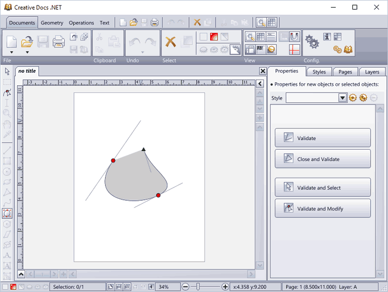388x292 pixels.
Task: Click the Delete (X) icon in Select group
Action: pos(170,42)
